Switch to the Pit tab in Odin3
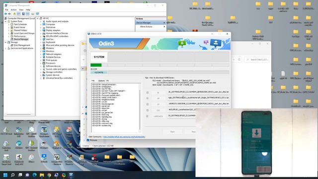Viewport: 318px width, 179px height. (x=107, y=81)
